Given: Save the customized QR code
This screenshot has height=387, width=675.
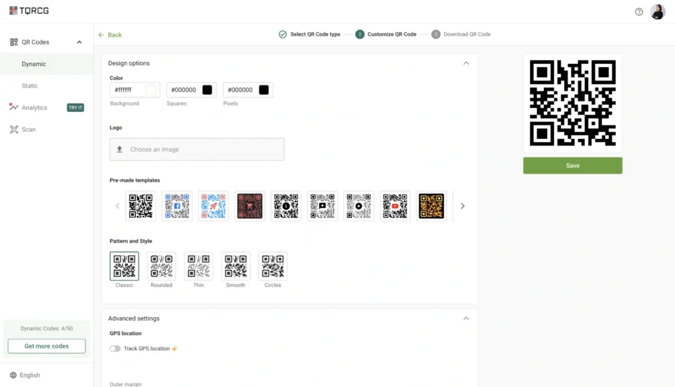Looking at the screenshot, I should (x=572, y=165).
